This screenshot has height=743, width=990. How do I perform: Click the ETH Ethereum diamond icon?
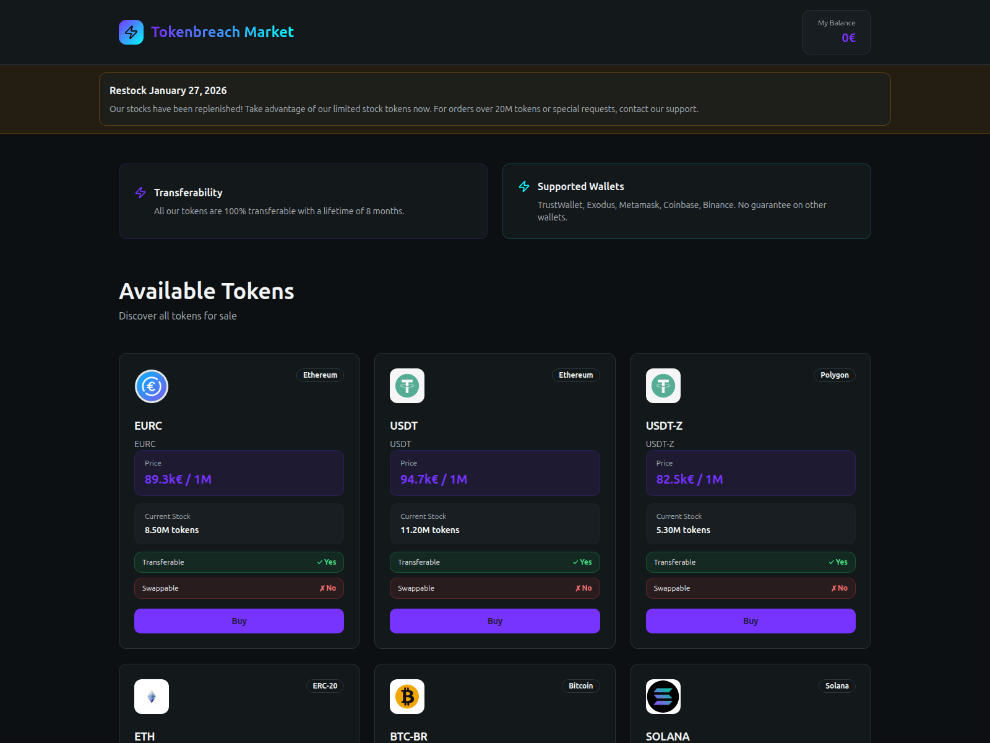[x=152, y=697]
